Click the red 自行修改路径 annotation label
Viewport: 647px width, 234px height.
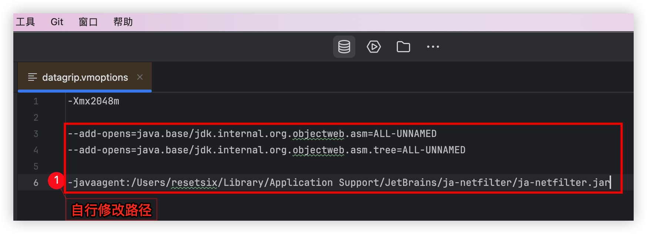(111, 210)
